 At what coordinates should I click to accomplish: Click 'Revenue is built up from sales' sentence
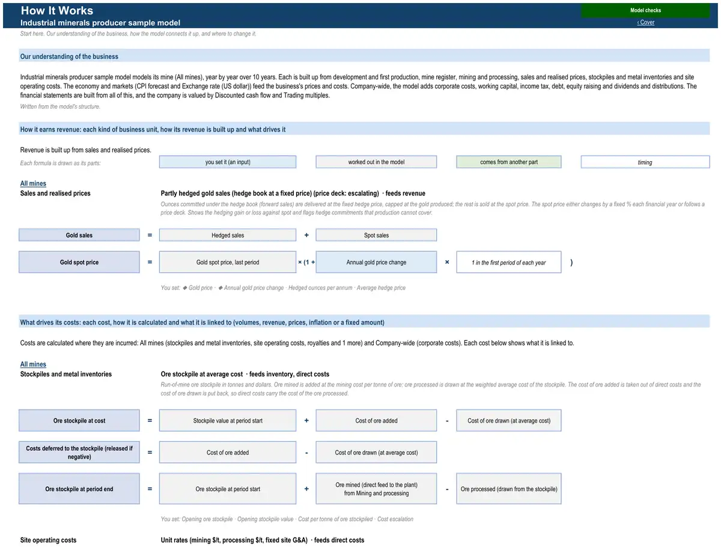click(x=86, y=150)
